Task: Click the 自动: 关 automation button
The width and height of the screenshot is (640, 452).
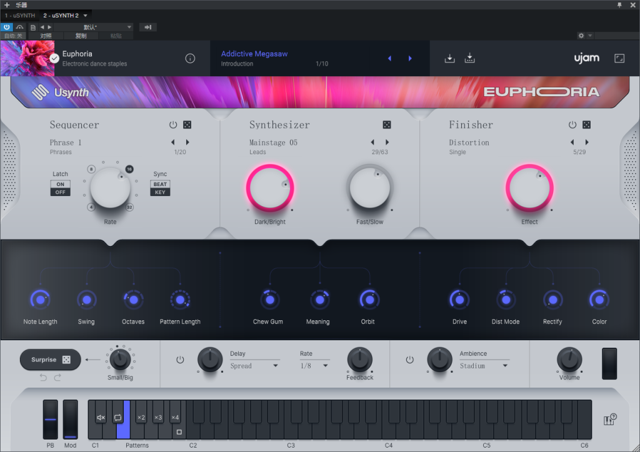Action: [x=14, y=36]
